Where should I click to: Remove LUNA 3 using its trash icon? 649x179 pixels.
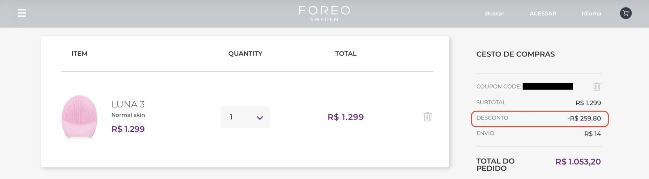tap(427, 117)
